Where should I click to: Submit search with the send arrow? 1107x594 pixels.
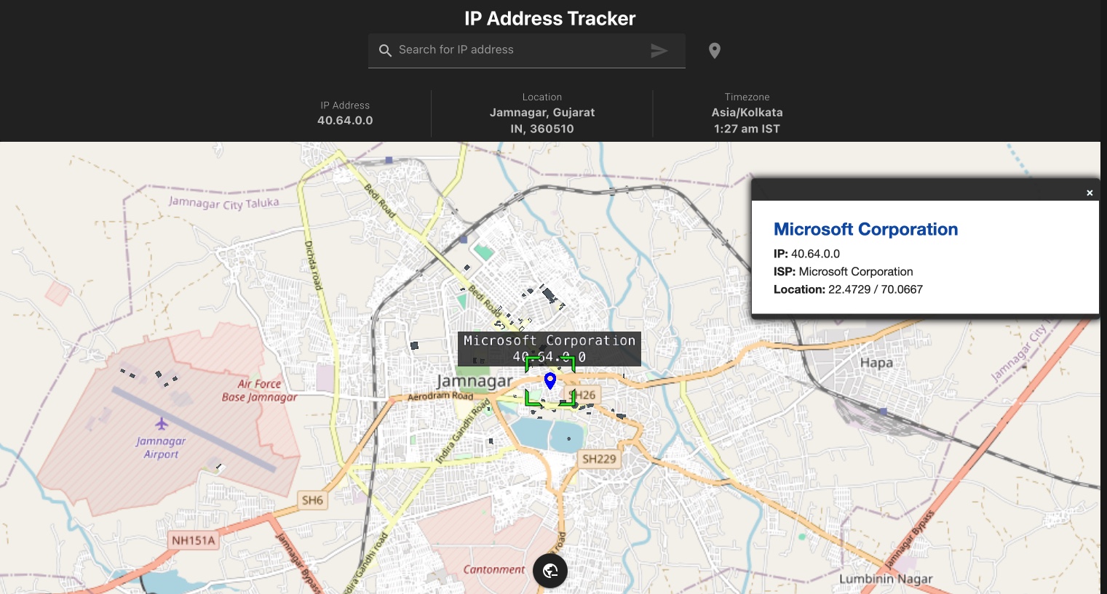coord(659,50)
